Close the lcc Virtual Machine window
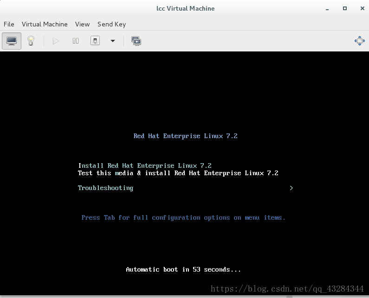Viewport: 369px width, 298px height. (x=363, y=8)
